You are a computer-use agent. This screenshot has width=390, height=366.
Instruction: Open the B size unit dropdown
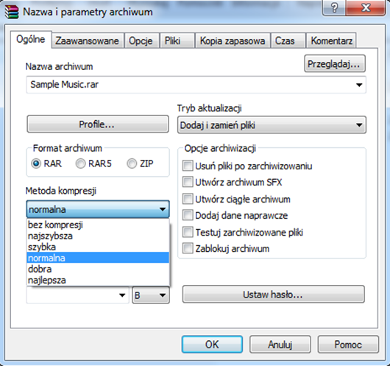tap(151, 295)
